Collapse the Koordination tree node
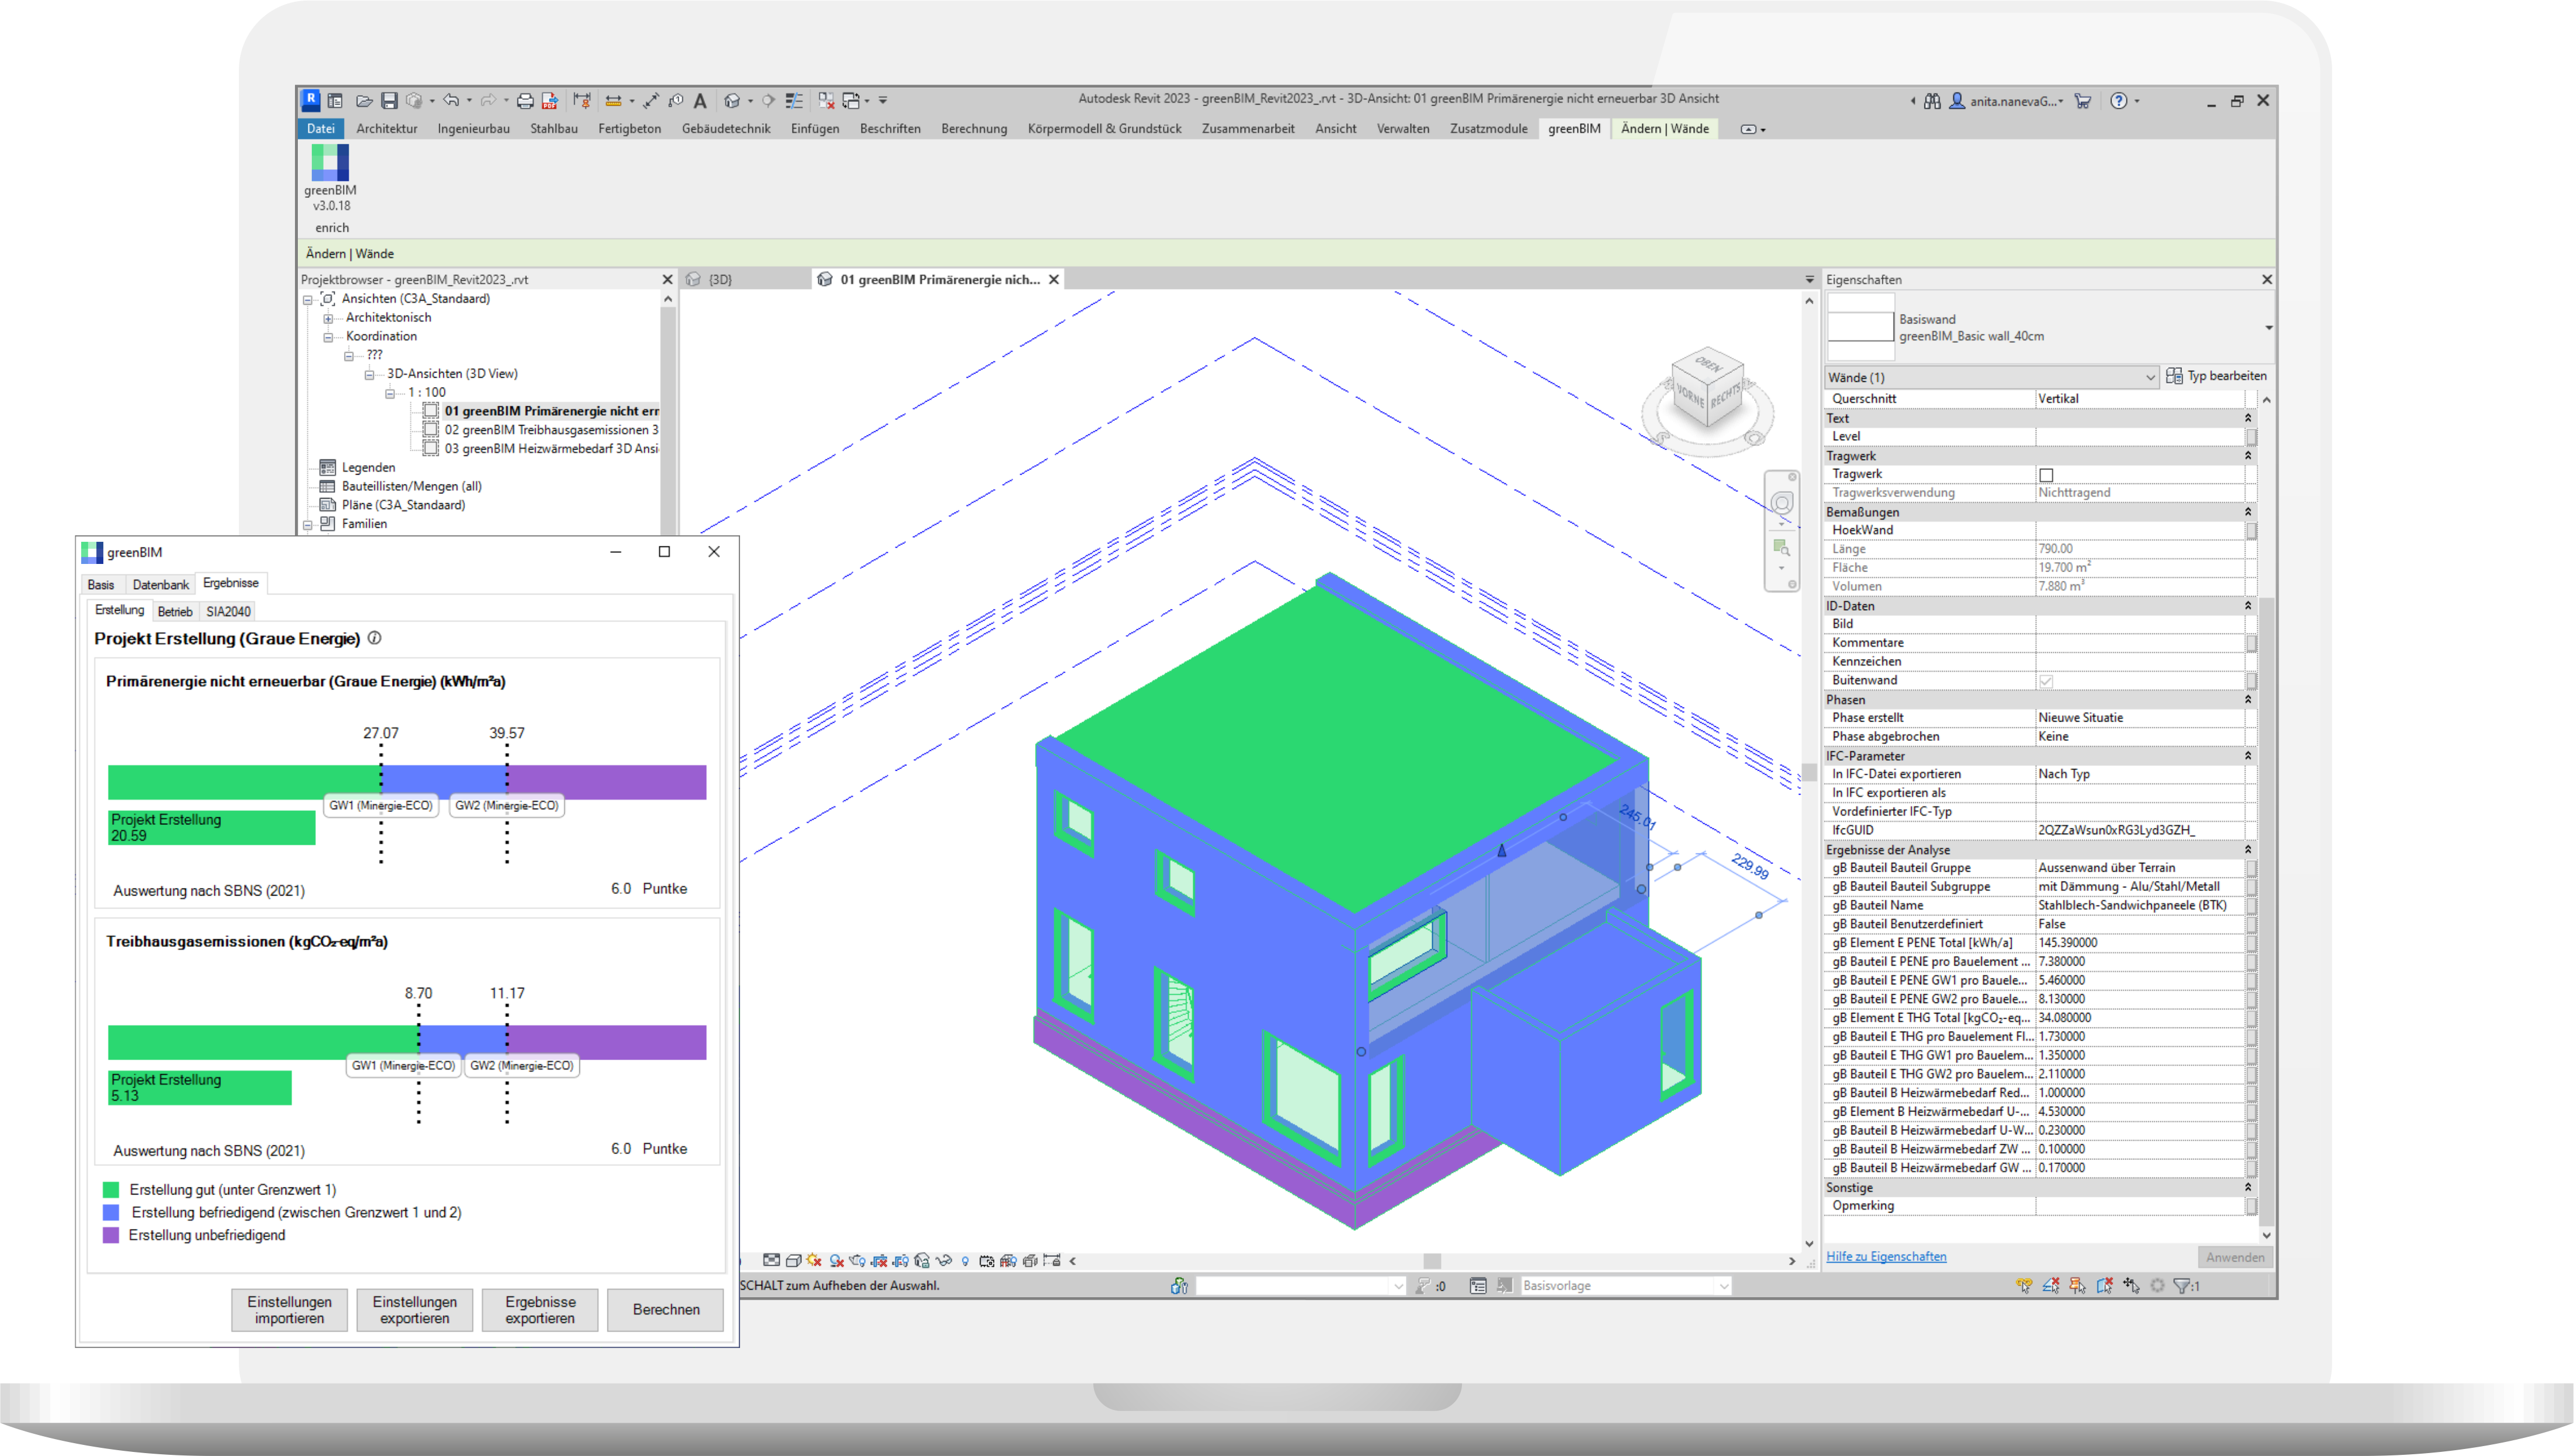 (x=328, y=338)
